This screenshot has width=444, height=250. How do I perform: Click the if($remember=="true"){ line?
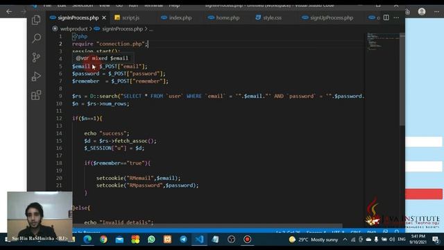[x=117, y=163]
